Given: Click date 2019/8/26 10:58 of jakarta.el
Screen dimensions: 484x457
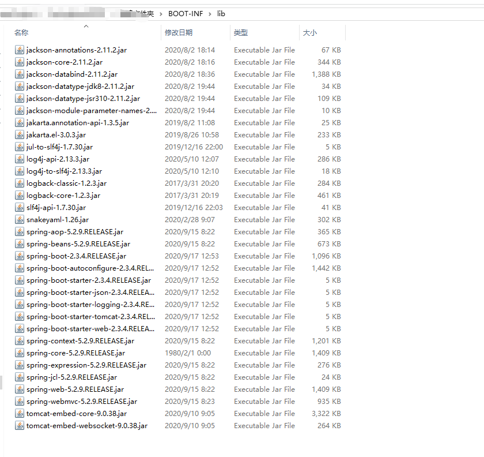Looking at the screenshot, I should (x=192, y=135).
